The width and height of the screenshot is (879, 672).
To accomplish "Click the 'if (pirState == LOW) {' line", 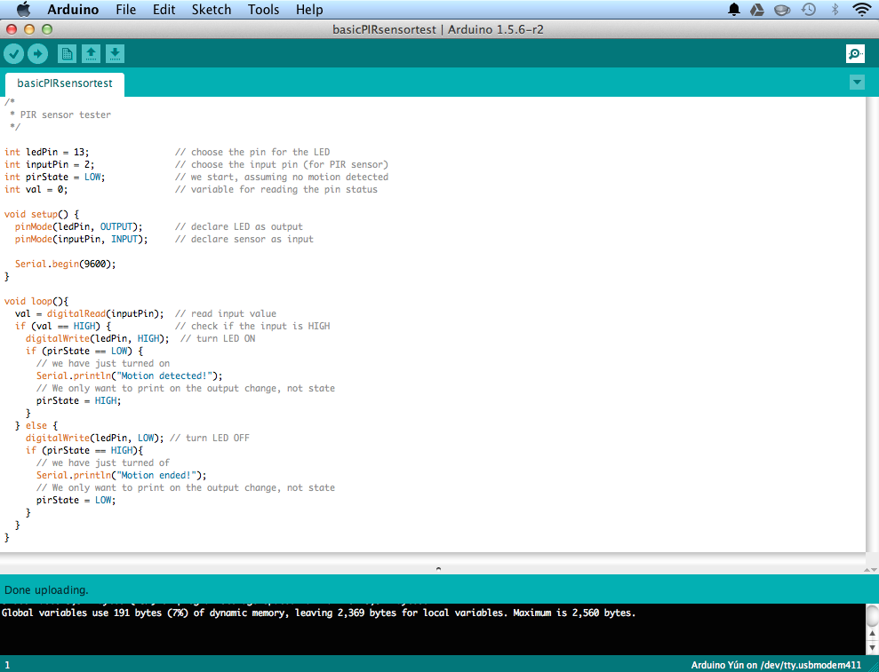I will pyautogui.click(x=84, y=351).
